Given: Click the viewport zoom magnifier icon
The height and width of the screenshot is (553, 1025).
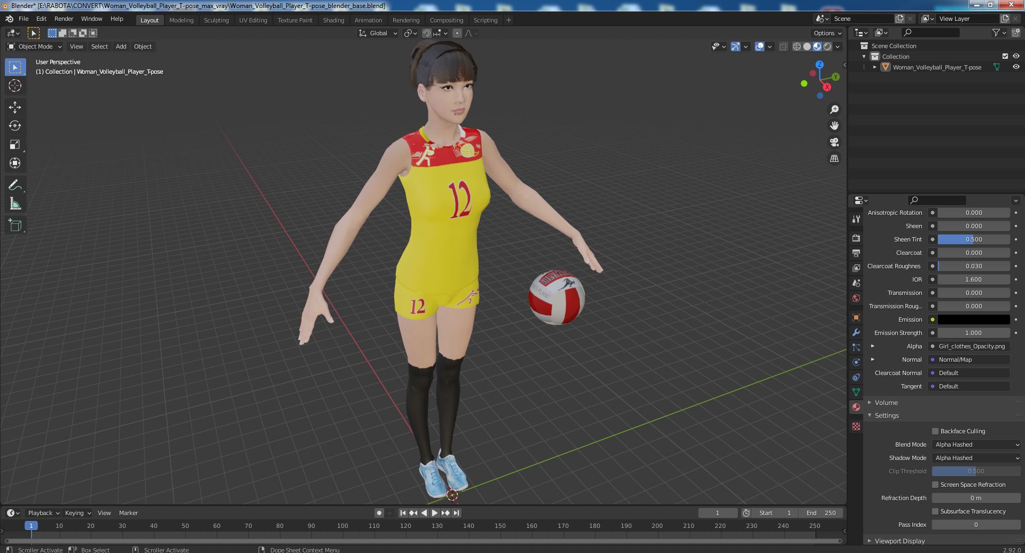Looking at the screenshot, I should pos(834,110).
